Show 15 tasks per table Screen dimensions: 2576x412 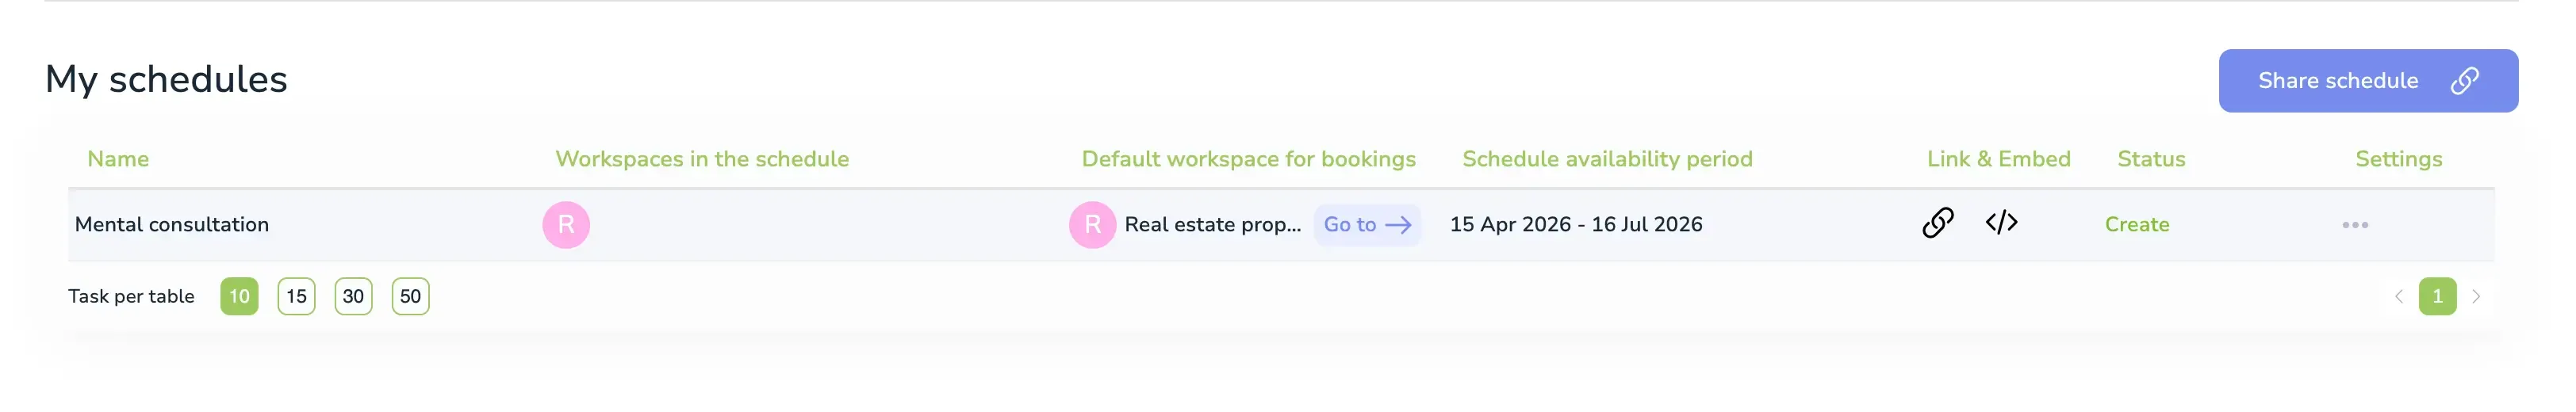coord(296,297)
